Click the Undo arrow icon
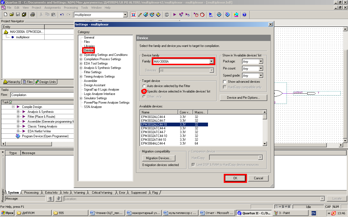This screenshot has height=217, width=348. coord(62,15)
